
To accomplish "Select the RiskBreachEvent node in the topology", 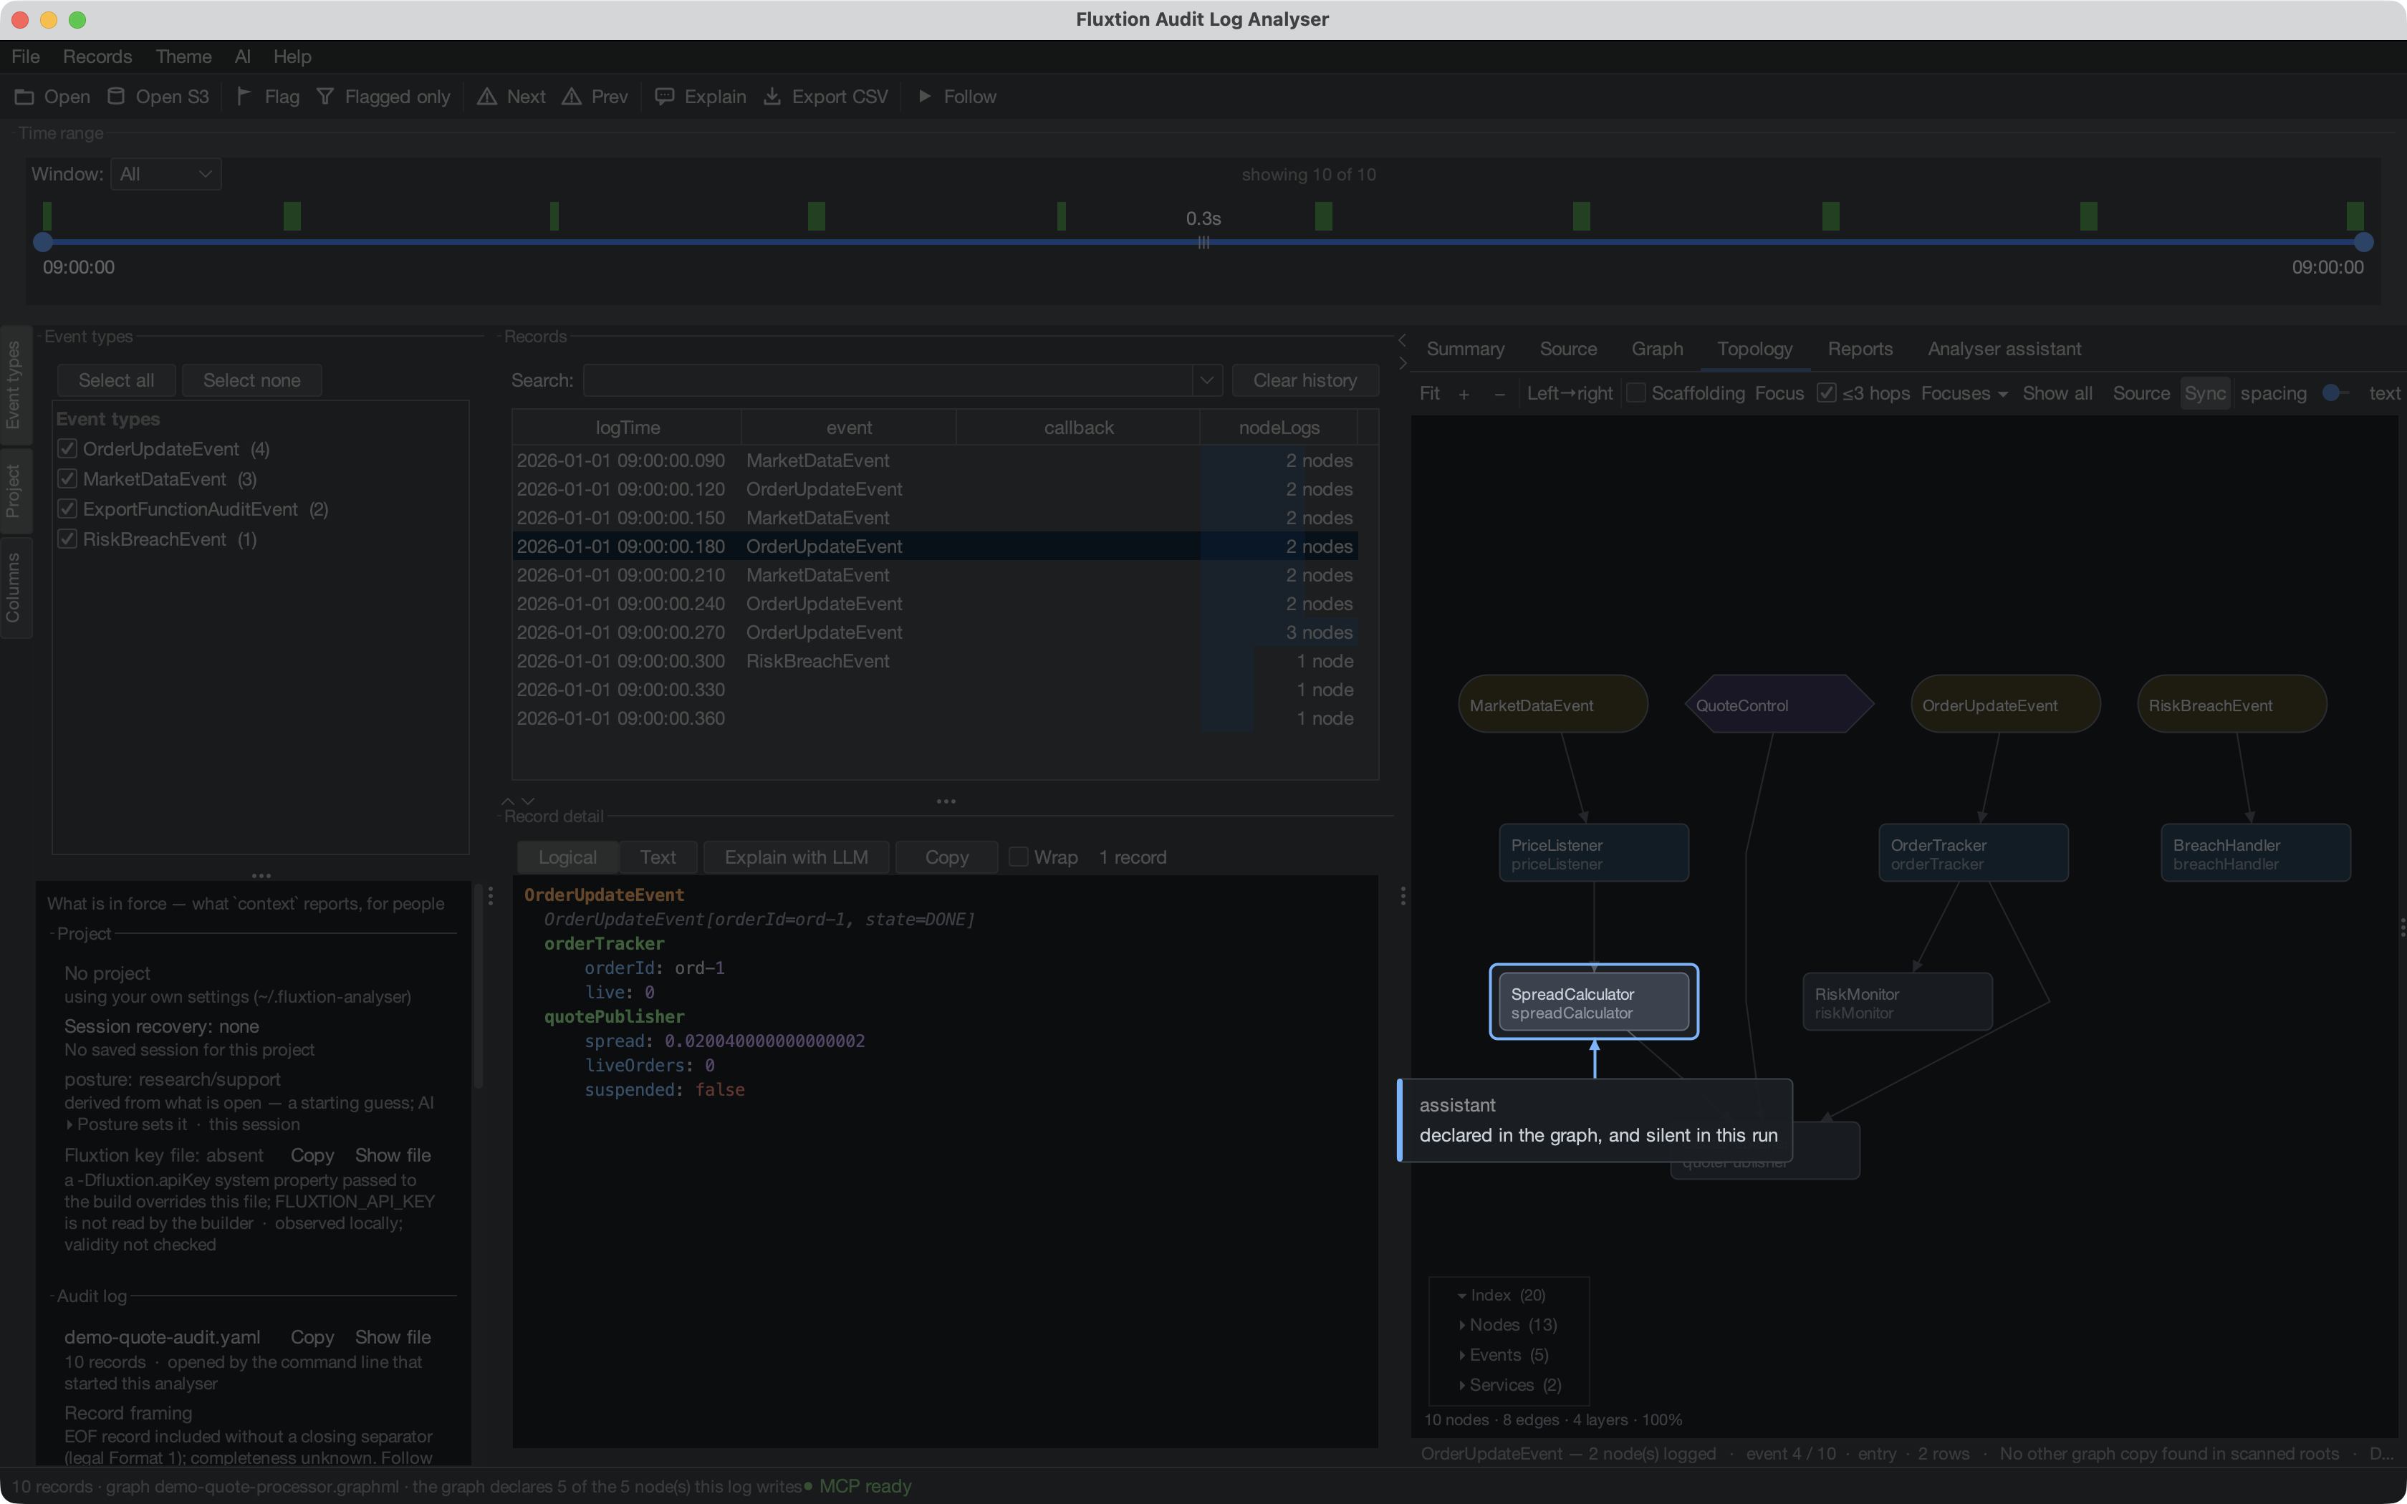I will tap(2232, 705).
